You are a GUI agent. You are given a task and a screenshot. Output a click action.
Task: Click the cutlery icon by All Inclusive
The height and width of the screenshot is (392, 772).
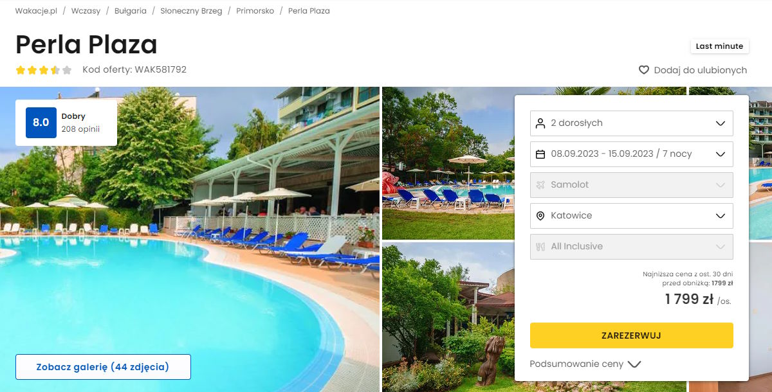tap(540, 246)
